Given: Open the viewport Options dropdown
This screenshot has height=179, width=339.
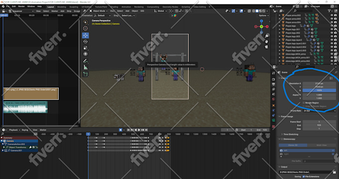Looking at the screenshot, I should tap(264, 15).
